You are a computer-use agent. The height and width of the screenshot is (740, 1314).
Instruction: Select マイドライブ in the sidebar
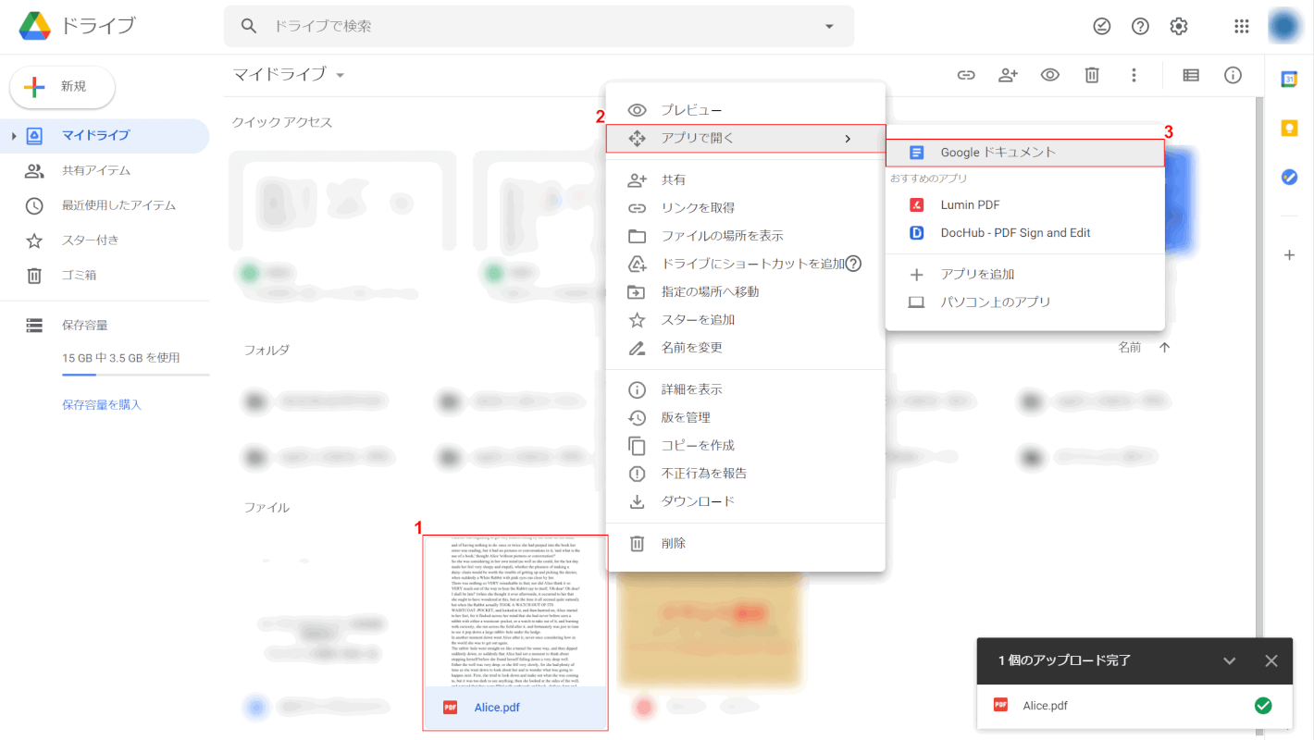click(x=105, y=135)
